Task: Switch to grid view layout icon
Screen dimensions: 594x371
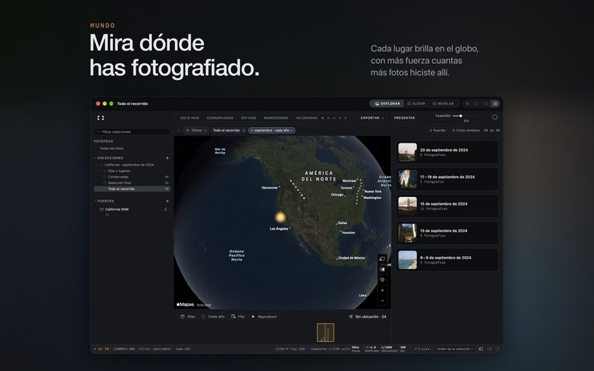Action: tap(468, 103)
